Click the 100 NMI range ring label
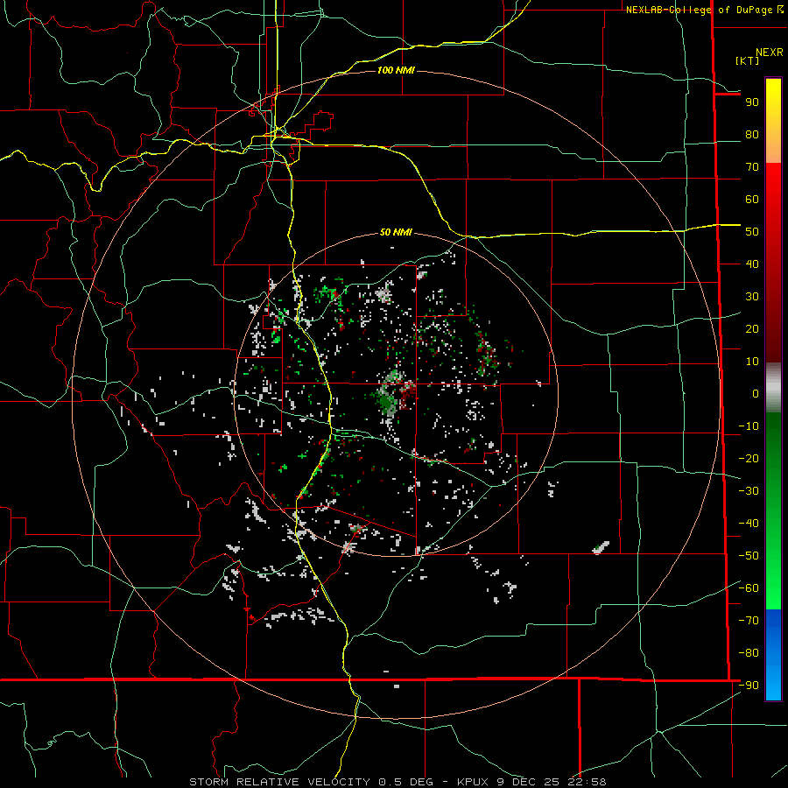Viewport: 788px width, 788px height. tap(396, 70)
